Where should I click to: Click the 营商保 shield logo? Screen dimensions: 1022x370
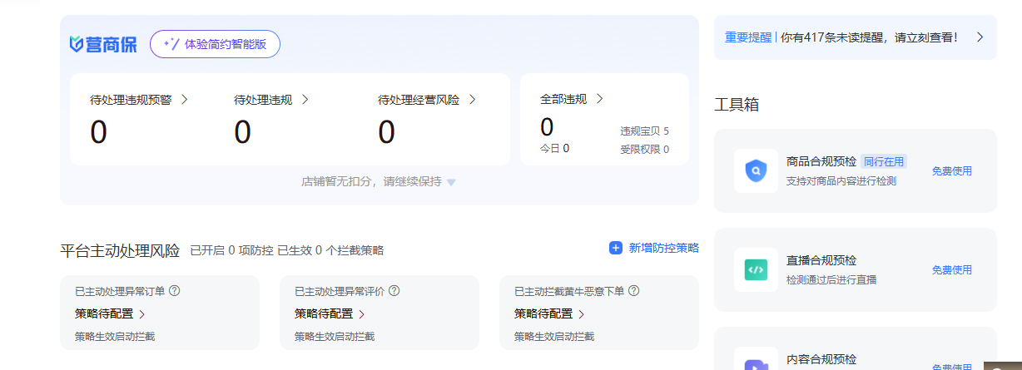coord(77,44)
